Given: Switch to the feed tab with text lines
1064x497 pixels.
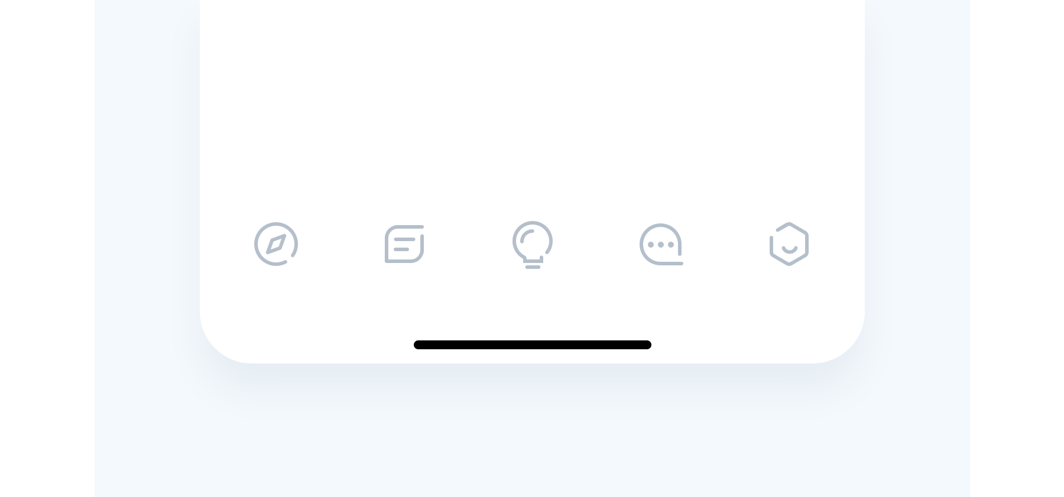Looking at the screenshot, I should (x=404, y=244).
